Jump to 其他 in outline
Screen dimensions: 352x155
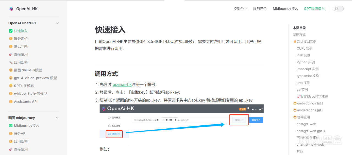pos(300,151)
